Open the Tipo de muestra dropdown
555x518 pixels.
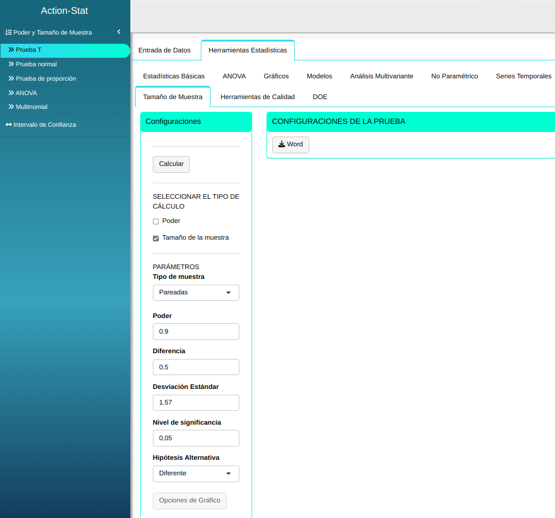pos(196,293)
